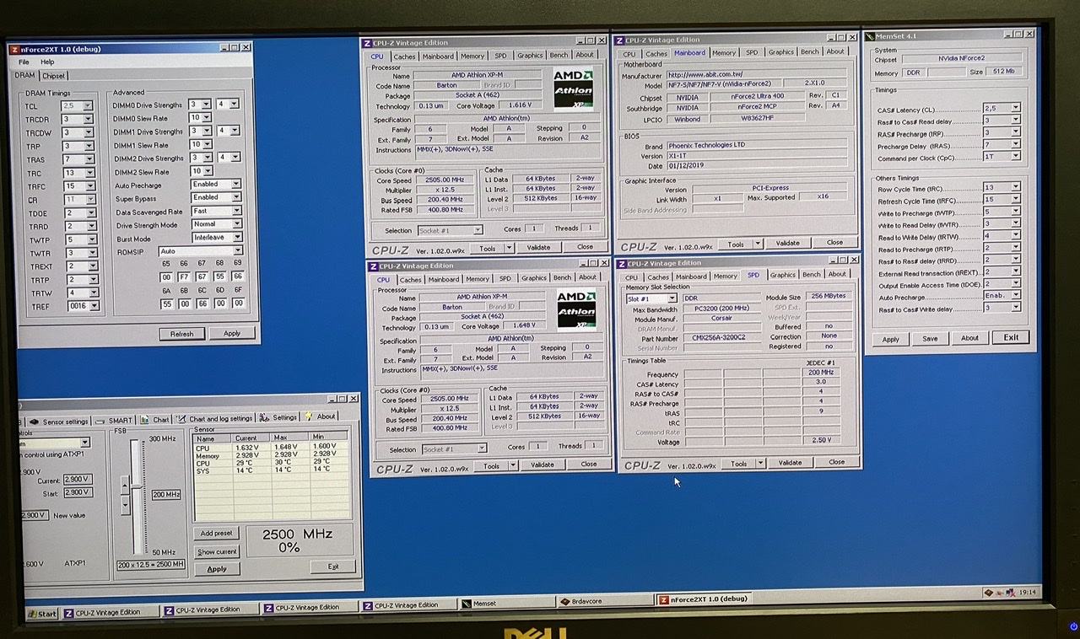Open the Memory tab in the CPU-Z Mainboard window
Viewport: 1080px width, 639px height.
click(724, 52)
